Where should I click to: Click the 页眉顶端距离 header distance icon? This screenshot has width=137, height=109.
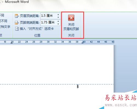17,16
